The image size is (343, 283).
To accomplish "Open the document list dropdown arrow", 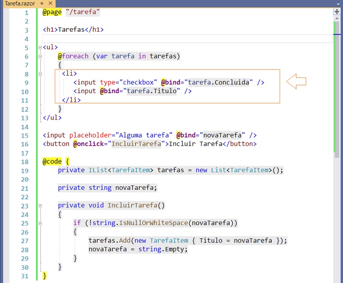I will point(339,4).
